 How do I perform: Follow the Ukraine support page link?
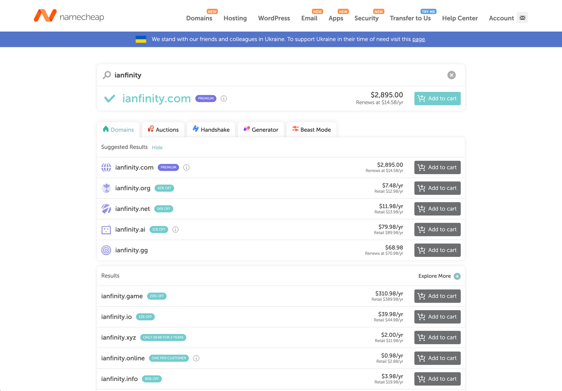coord(418,39)
